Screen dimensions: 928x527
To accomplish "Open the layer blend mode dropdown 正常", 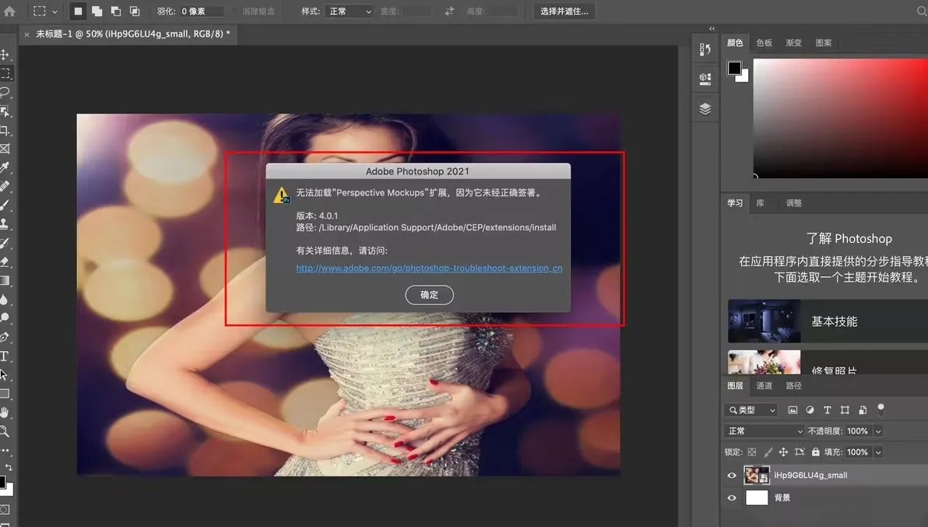I will click(x=764, y=431).
